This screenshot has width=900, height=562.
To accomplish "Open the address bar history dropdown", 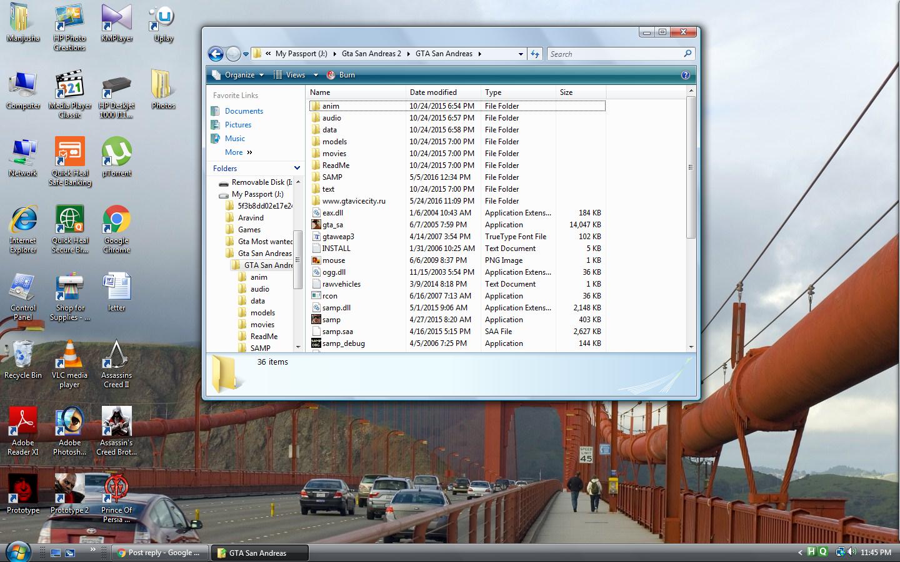I will click(521, 54).
